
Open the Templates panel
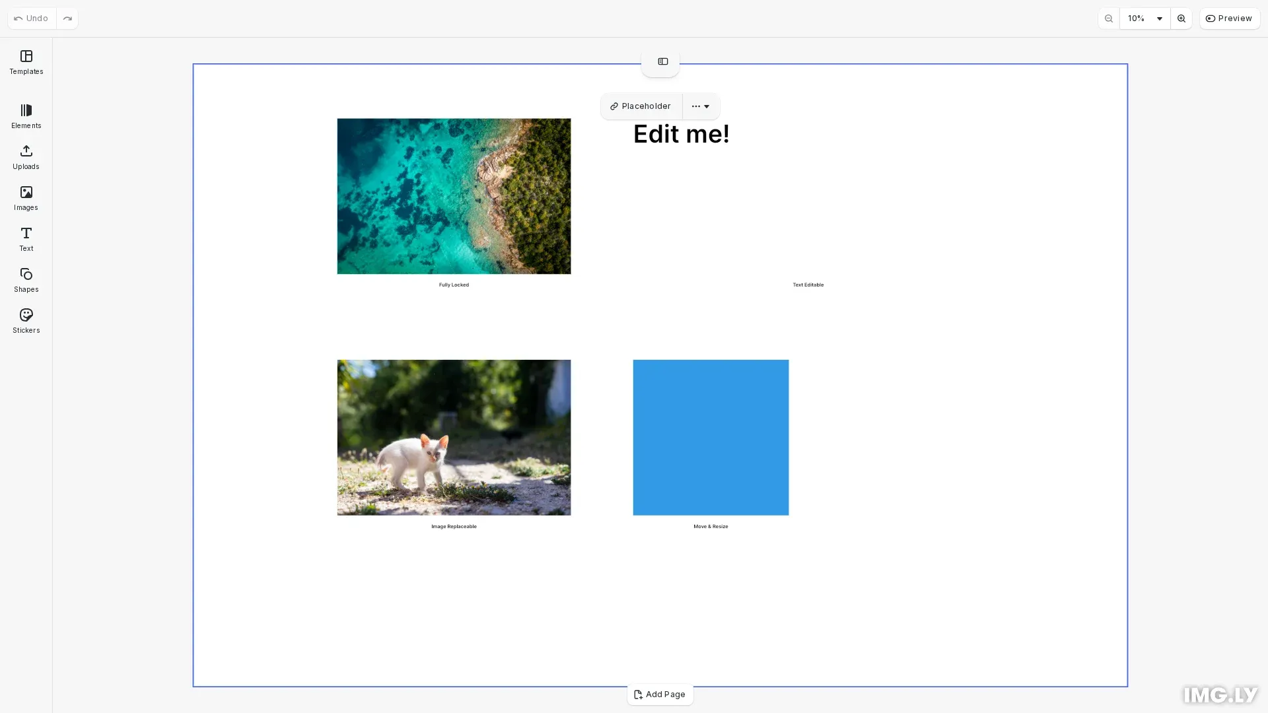26,63
